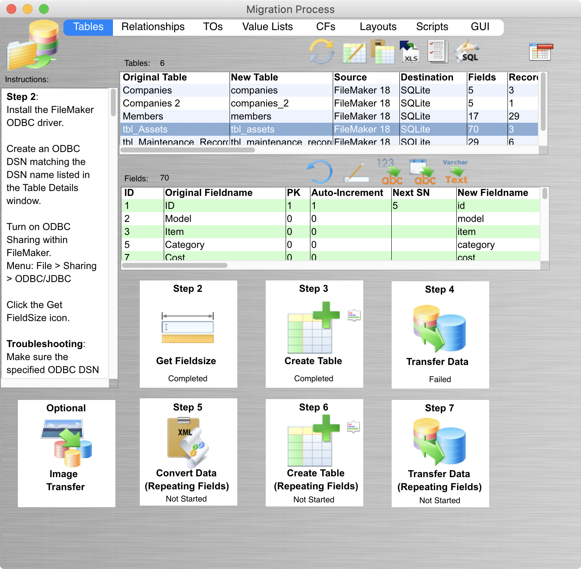Click the edit table pencil icon
Image resolution: width=581 pixels, height=569 pixels.
(354, 53)
